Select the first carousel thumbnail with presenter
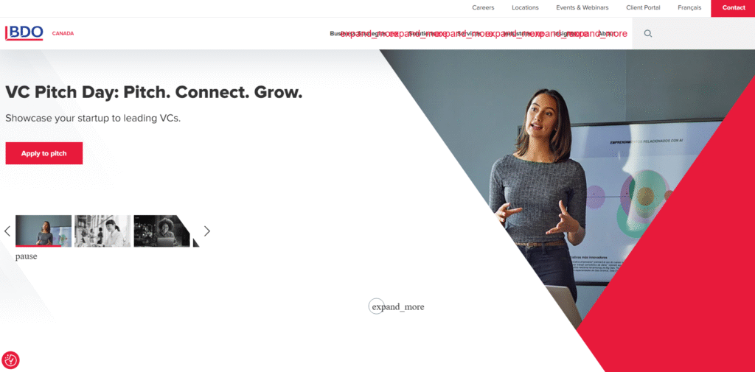 tap(44, 231)
